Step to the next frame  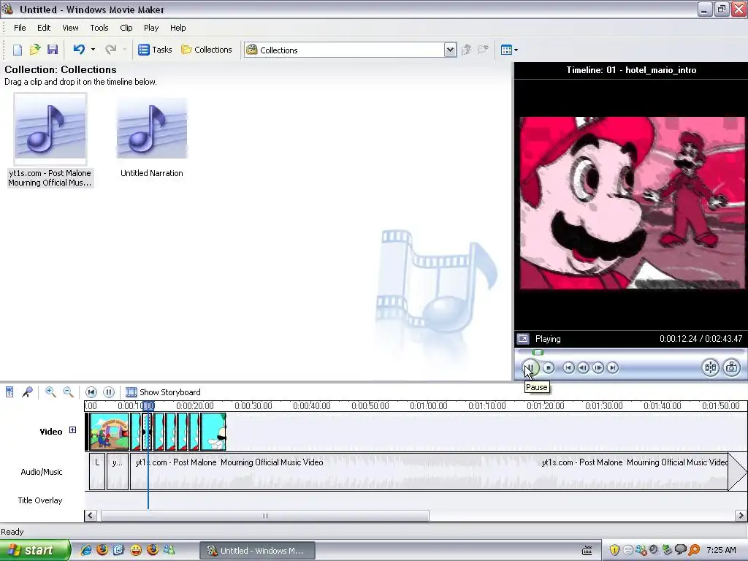[x=598, y=368]
